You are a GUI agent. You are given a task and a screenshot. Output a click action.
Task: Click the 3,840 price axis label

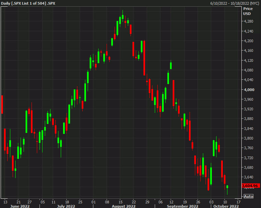click(x=248, y=128)
